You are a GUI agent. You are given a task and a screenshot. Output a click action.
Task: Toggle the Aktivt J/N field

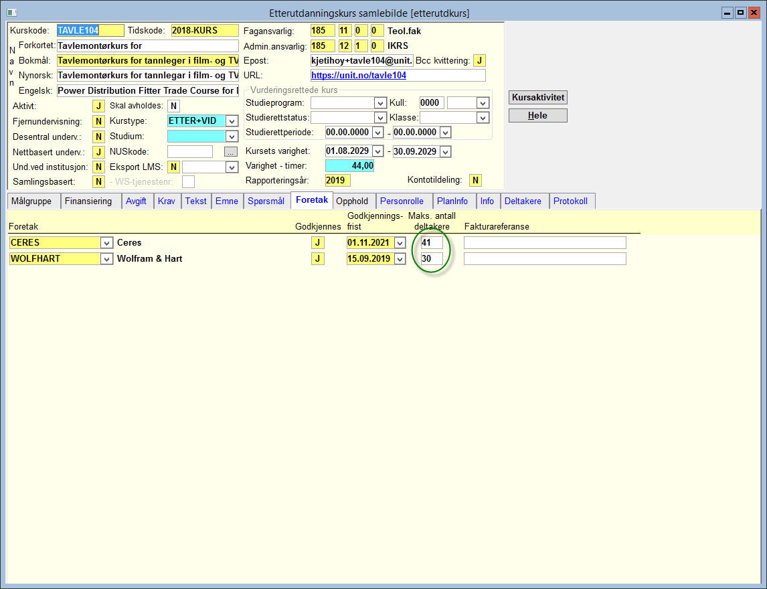click(98, 106)
